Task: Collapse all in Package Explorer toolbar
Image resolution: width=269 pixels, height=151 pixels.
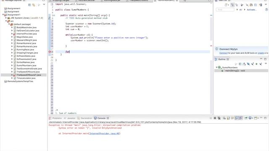Action: tap(29, 5)
